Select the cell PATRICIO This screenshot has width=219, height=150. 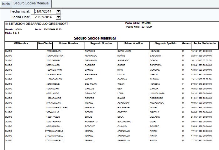click(x=90, y=51)
